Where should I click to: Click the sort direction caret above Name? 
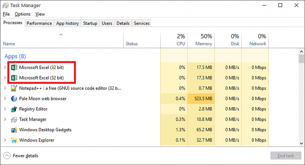point(61,35)
